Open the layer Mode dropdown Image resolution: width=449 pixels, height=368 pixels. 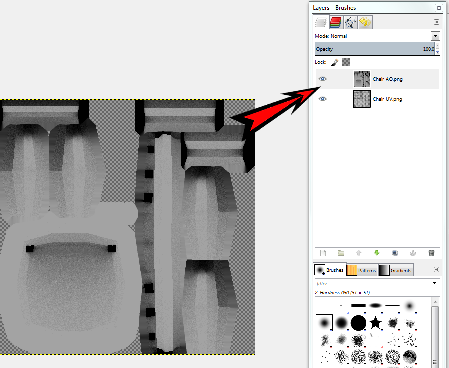point(435,36)
